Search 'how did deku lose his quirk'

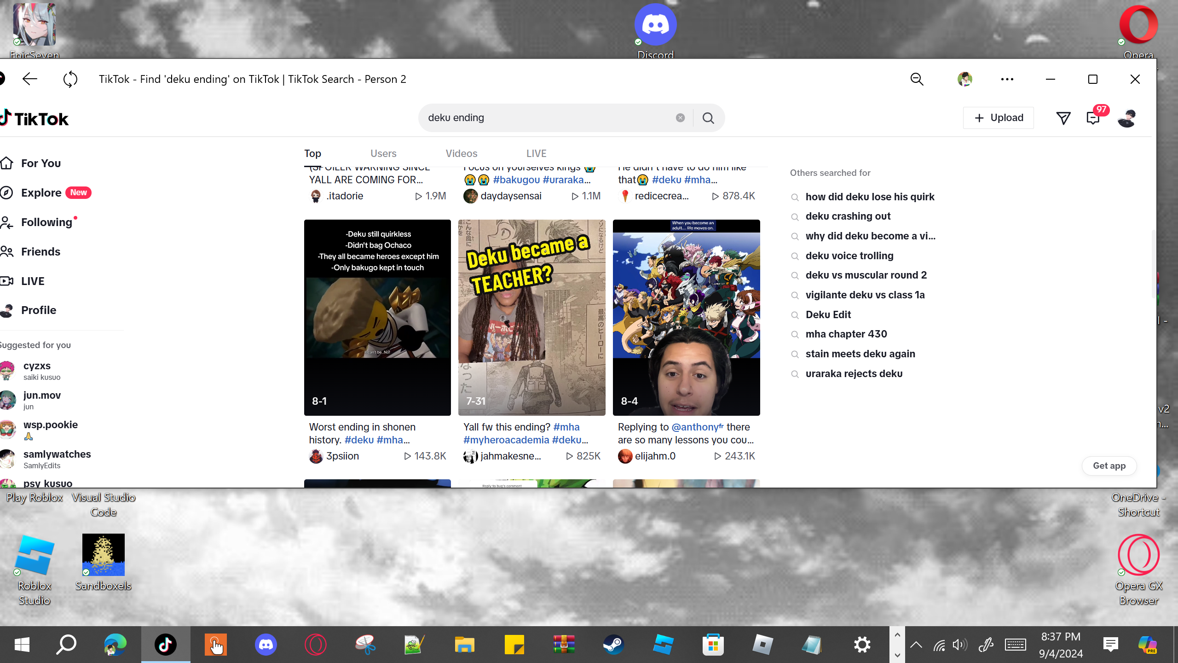[x=869, y=197]
